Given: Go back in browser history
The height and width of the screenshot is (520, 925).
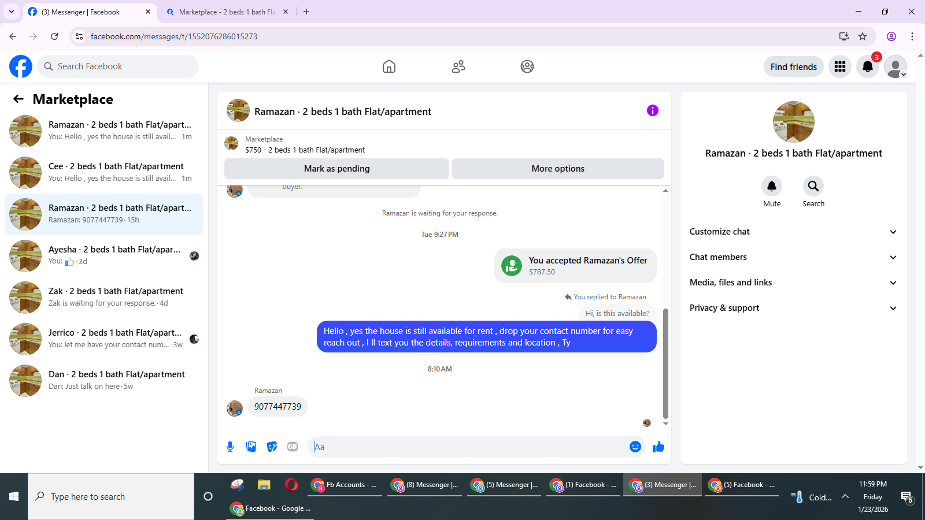Looking at the screenshot, I should [13, 36].
